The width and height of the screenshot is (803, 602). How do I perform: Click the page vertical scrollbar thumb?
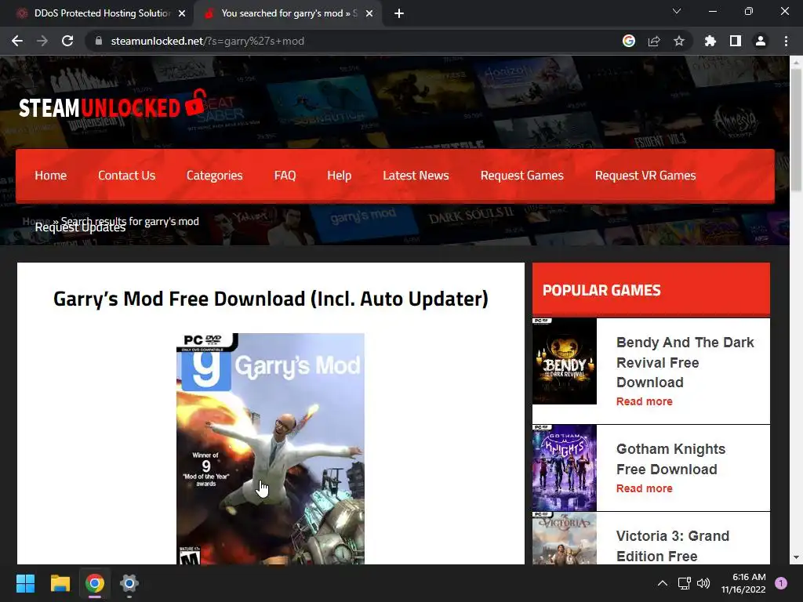(x=796, y=129)
